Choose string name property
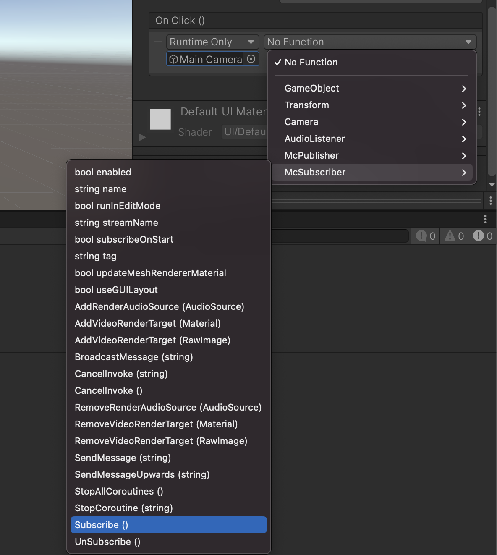497x555 pixels. tap(169, 189)
